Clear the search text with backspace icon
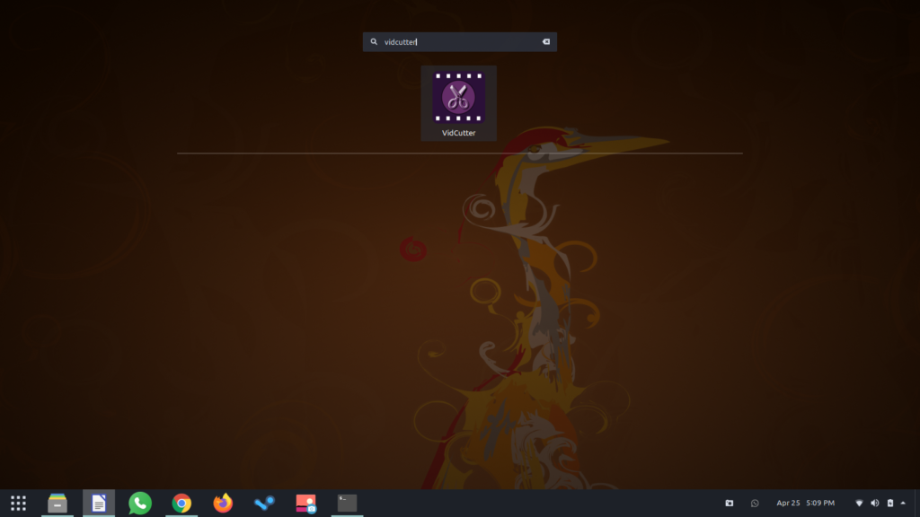 click(x=545, y=42)
